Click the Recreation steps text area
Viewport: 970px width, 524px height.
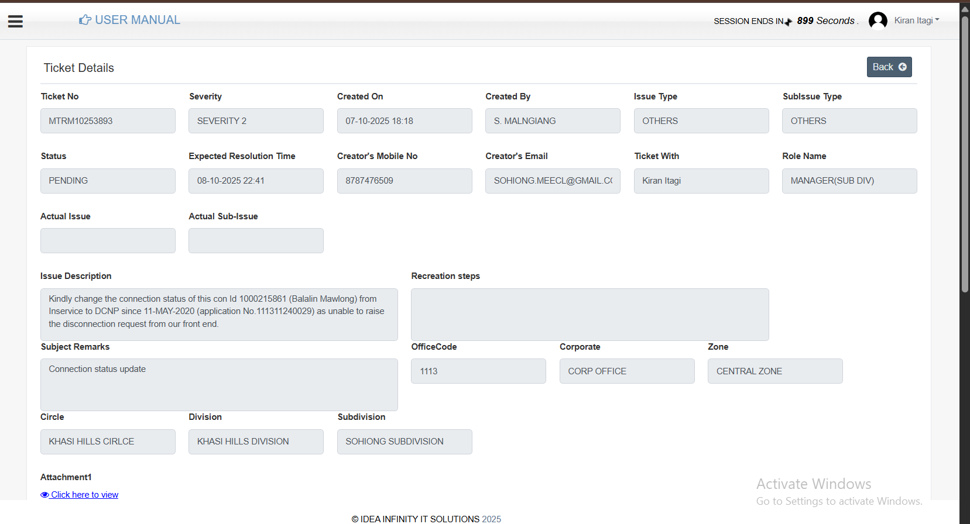pos(589,314)
